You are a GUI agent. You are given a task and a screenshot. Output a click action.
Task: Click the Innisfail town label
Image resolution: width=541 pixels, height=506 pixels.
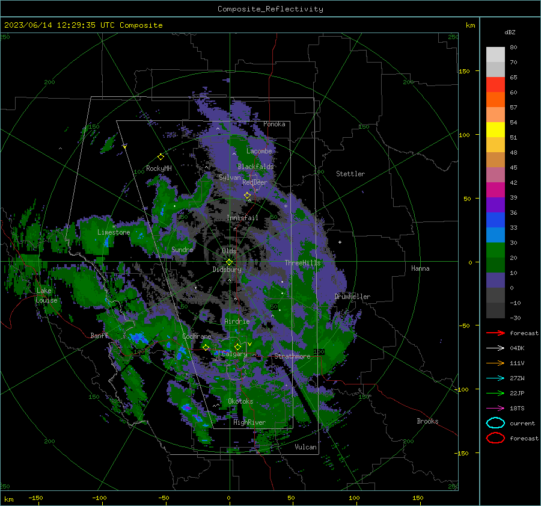242,218
